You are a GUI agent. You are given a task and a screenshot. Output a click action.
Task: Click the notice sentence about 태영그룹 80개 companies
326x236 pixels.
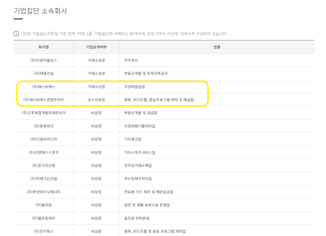coord(124,34)
